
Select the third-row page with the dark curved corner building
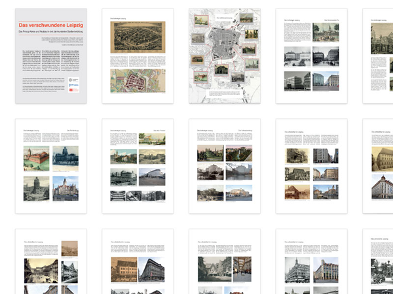[x=138, y=261]
